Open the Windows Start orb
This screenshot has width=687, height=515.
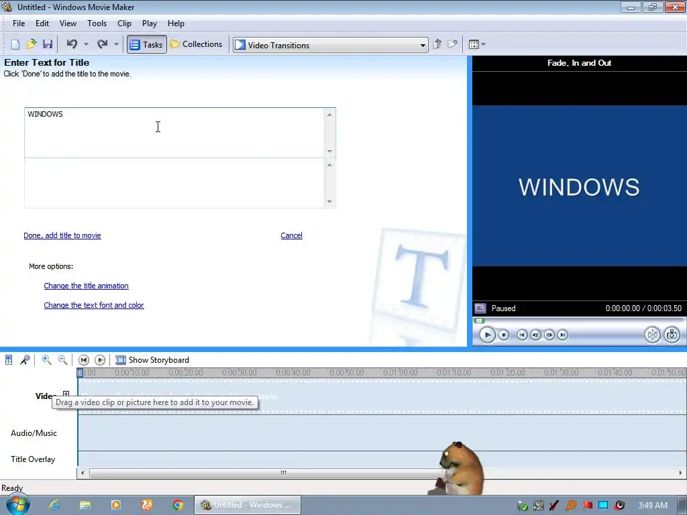17,504
